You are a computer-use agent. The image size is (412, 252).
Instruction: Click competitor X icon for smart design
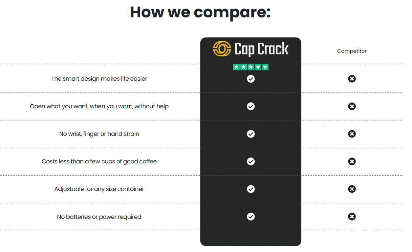[352, 79]
